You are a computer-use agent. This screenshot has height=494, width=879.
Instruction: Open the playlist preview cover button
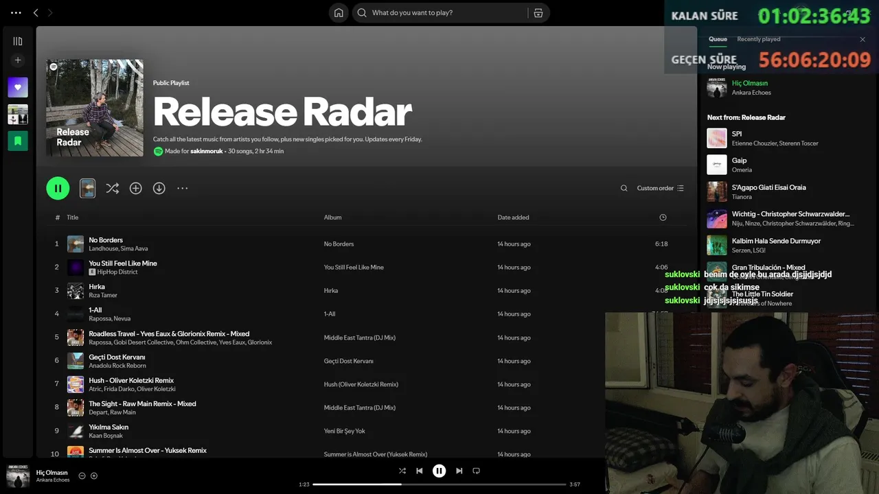point(87,188)
